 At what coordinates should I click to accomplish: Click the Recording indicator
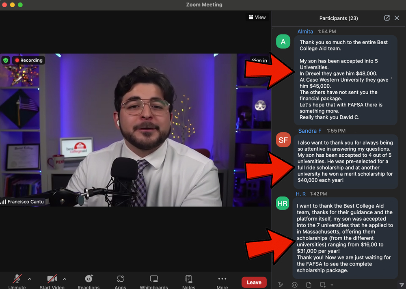[x=28, y=60]
